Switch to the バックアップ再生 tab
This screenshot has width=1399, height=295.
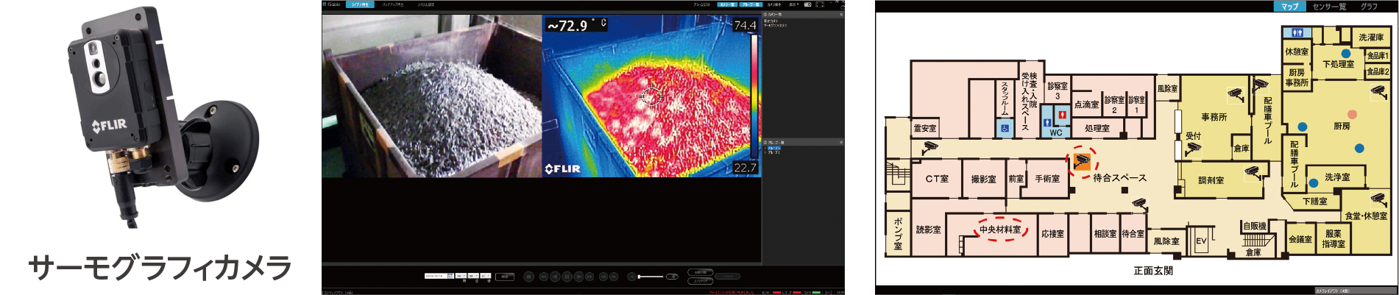(392, 4)
